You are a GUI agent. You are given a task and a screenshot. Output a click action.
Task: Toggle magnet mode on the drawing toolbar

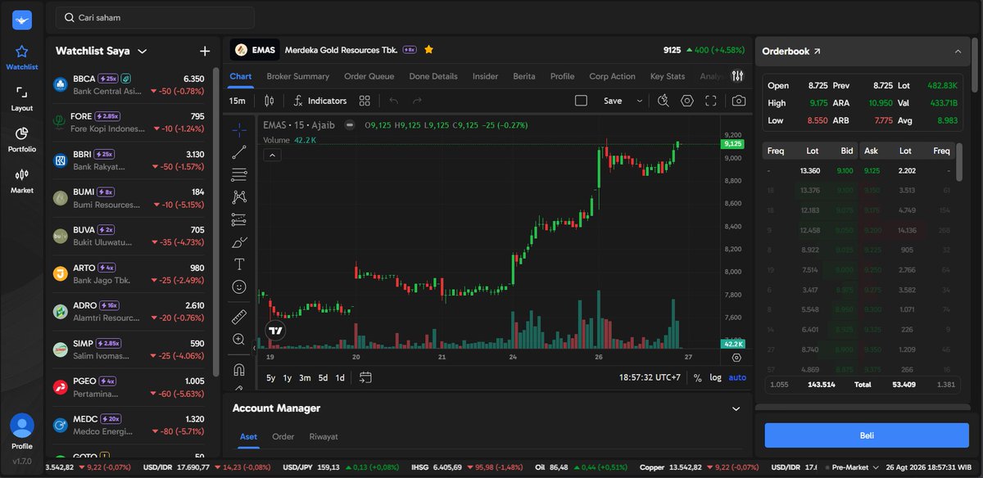click(x=239, y=369)
